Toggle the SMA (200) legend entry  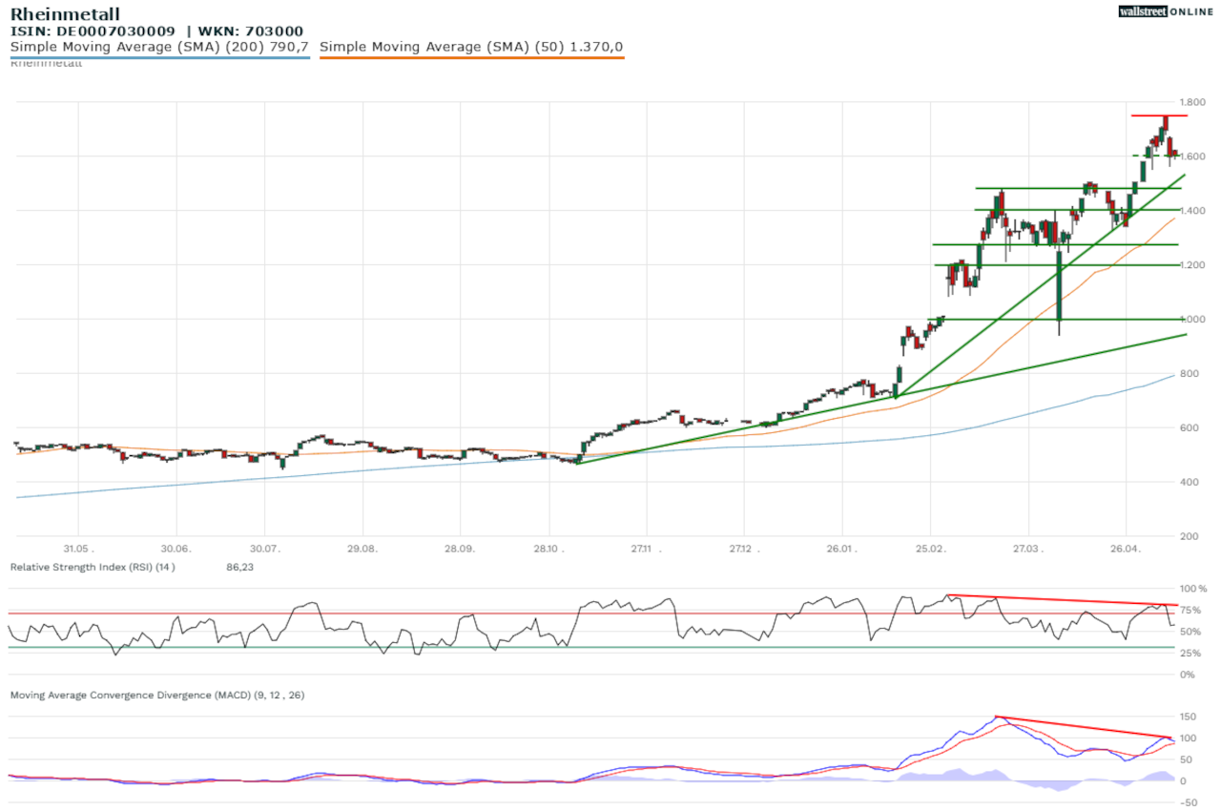coord(159,47)
